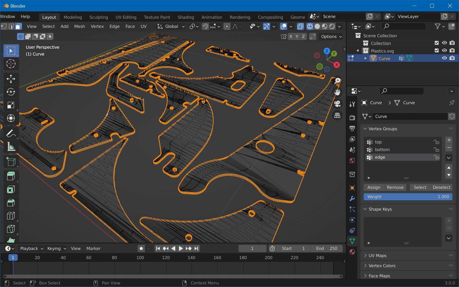Select the Measure tool
Viewport: 459px width, 287px height.
tap(11, 146)
